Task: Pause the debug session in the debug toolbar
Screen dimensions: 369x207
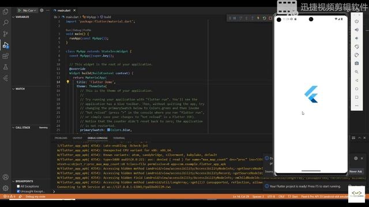Action: click(x=235, y=18)
